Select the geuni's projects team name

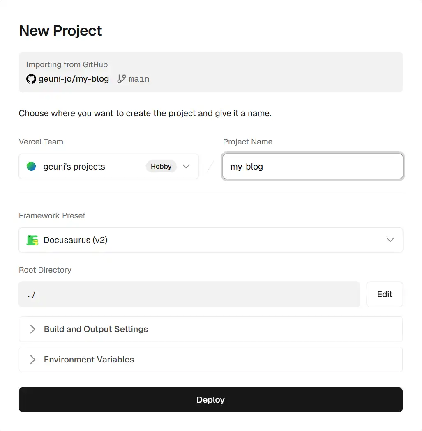click(x=74, y=167)
